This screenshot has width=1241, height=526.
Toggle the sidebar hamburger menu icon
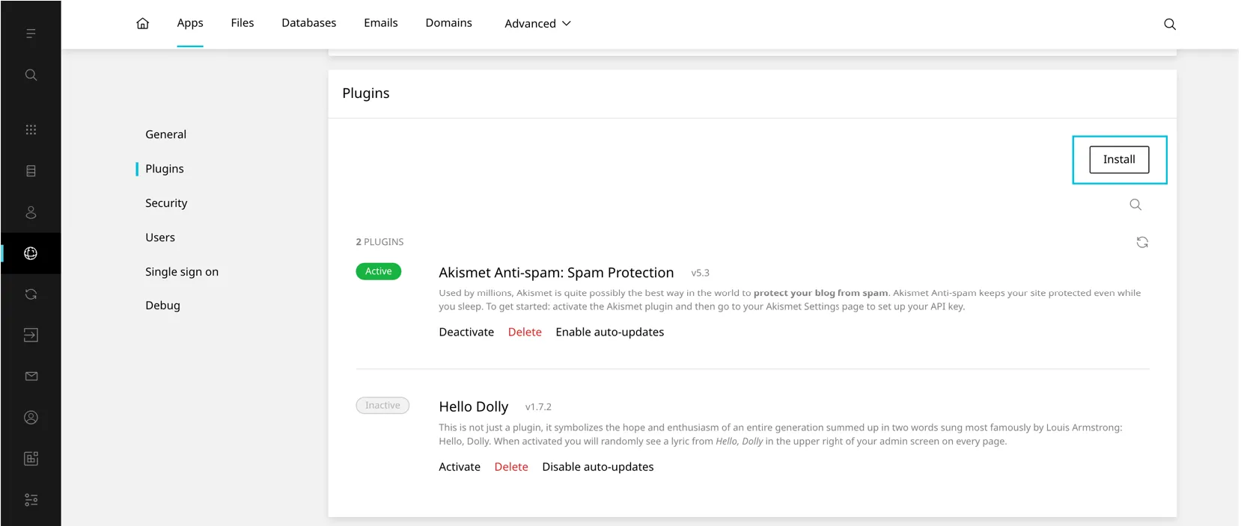pos(31,34)
